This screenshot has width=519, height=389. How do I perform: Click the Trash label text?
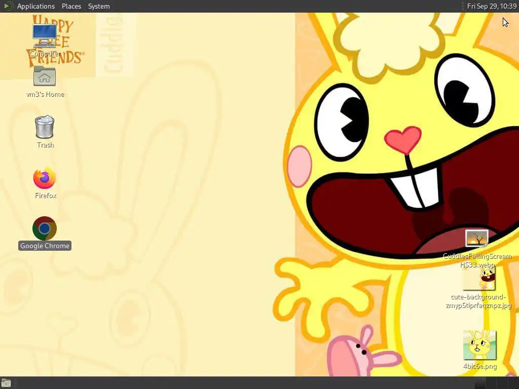coord(45,145)
